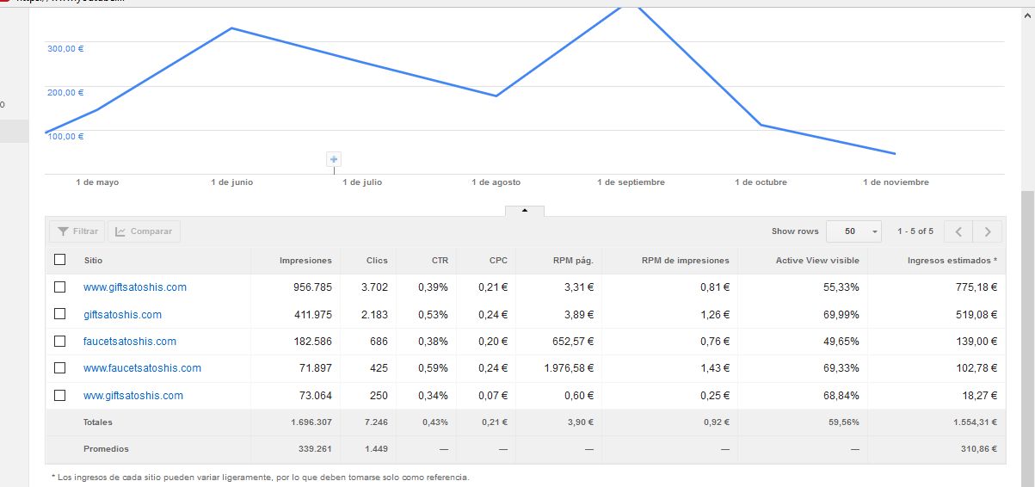This screenshot has height=487, width=1035.
Task: Go to the next results page arrow
Action: [988, 231]
